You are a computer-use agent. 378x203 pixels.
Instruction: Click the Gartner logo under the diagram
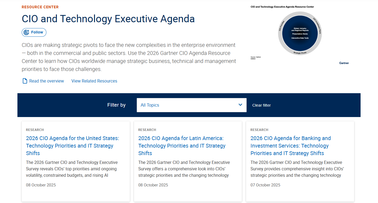coord(344,63)
